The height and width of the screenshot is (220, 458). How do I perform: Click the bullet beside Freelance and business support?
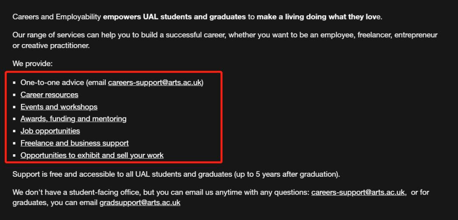click(14, 143)
